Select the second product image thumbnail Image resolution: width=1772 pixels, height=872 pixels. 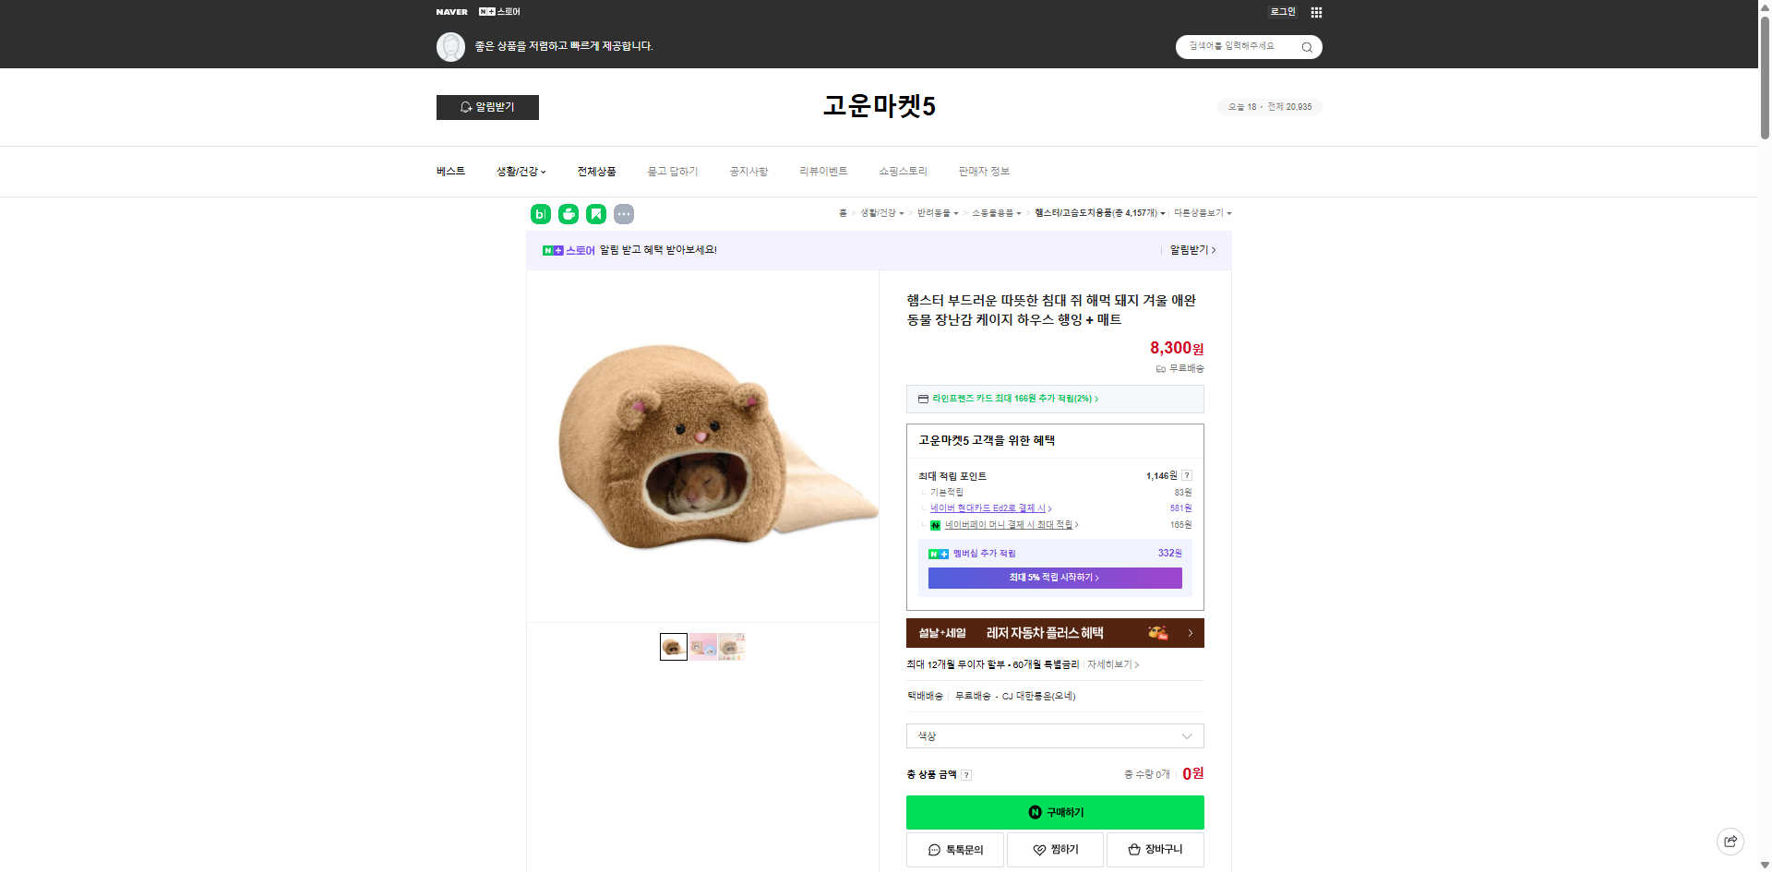tap(702, 647)
